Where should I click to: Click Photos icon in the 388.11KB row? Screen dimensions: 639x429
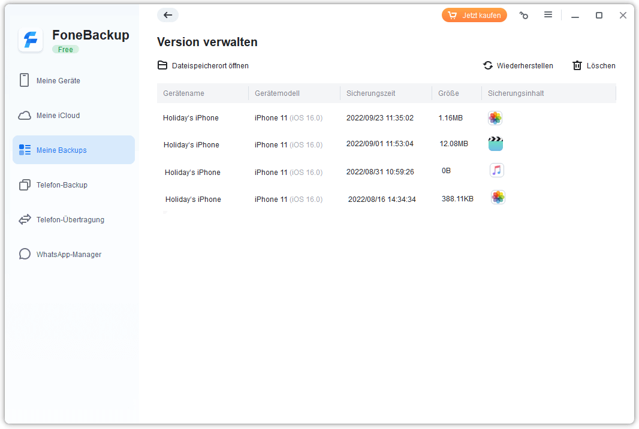click(498, 197)
